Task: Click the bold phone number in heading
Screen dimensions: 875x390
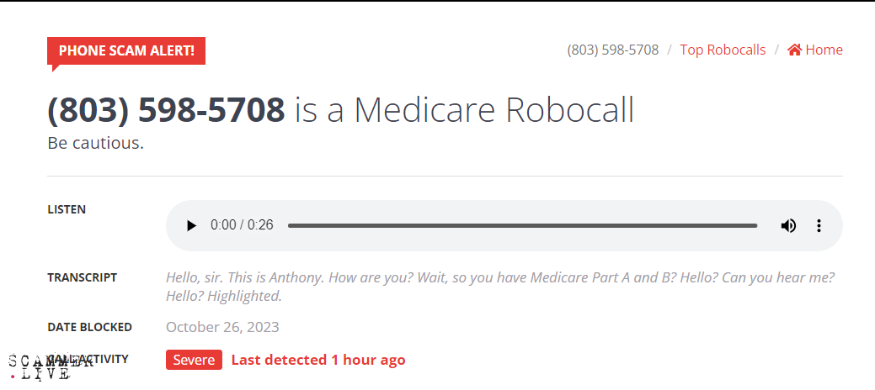Action: 167,110
